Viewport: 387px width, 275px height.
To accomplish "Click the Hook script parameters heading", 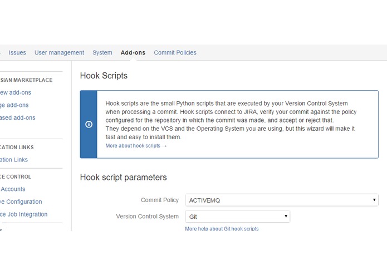I will click(x=124, y=177).
